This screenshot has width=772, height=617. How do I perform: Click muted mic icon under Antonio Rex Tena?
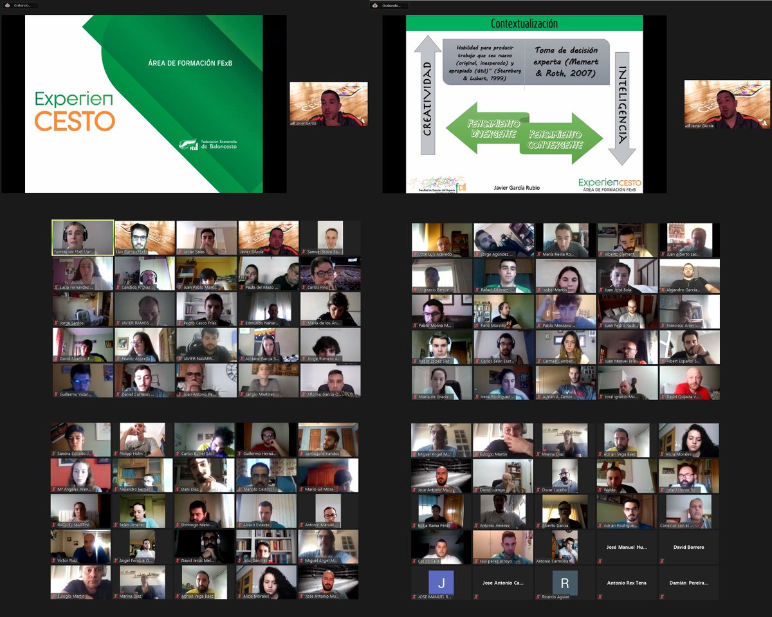(x=600, y=596)
